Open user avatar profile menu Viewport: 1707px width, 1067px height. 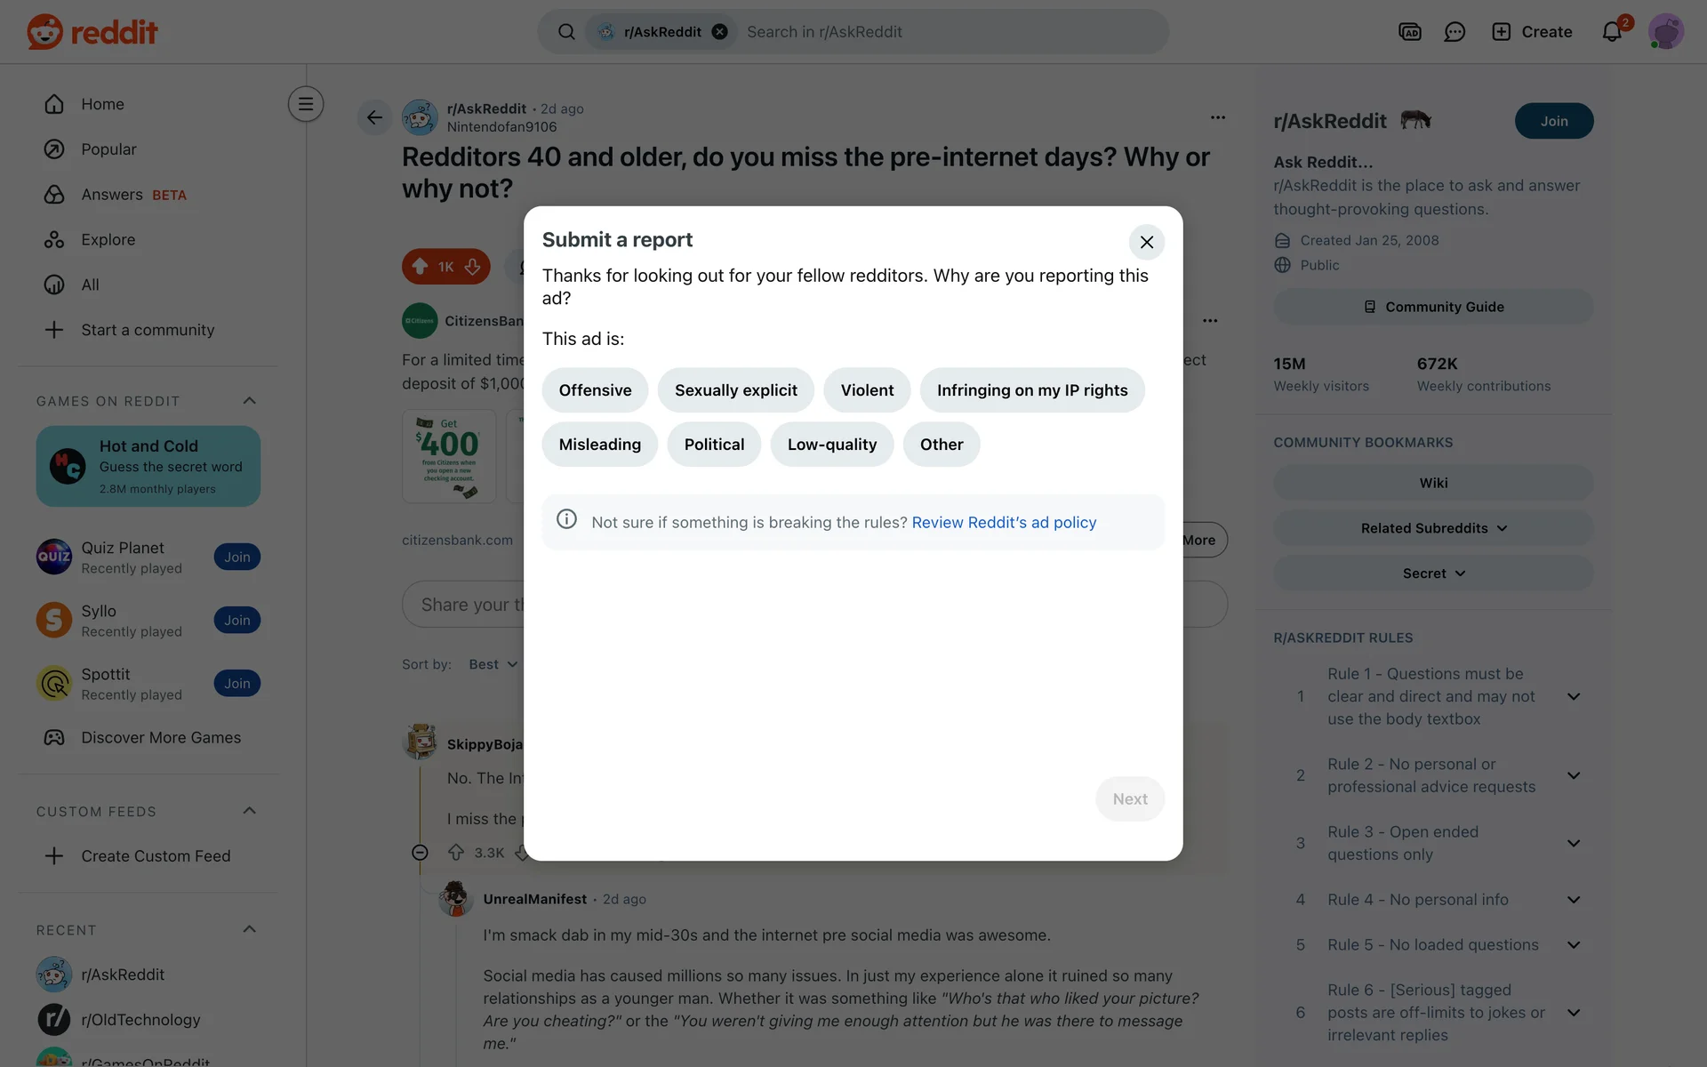(x=1665, y=32)
